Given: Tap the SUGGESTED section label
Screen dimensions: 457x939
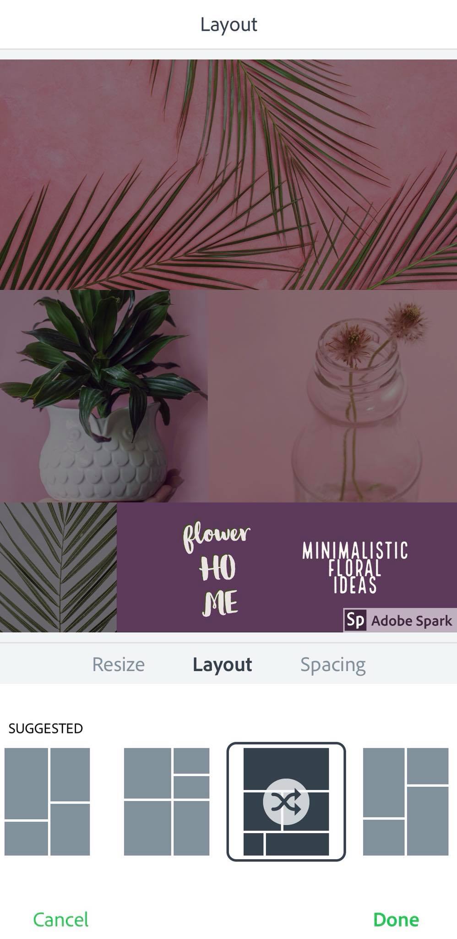Looking at the screenshot, I should tap(46, 728).
